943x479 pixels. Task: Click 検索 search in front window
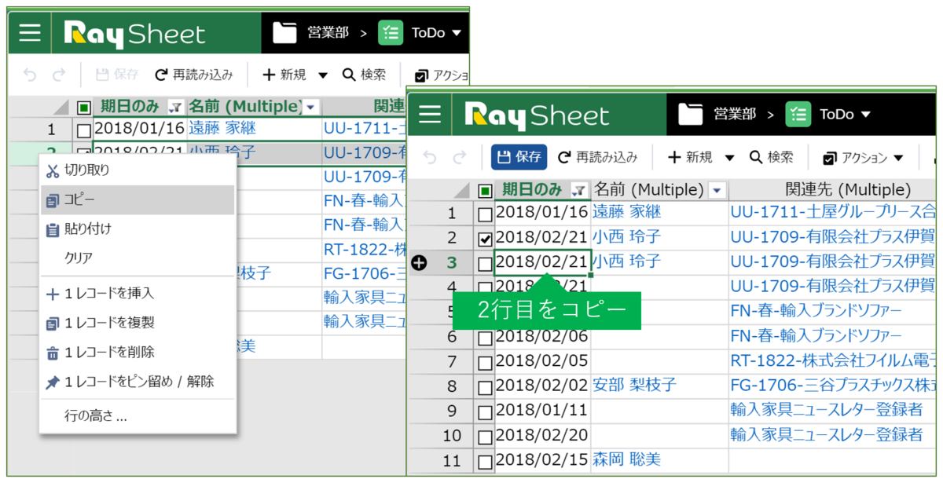pos(771,157)
